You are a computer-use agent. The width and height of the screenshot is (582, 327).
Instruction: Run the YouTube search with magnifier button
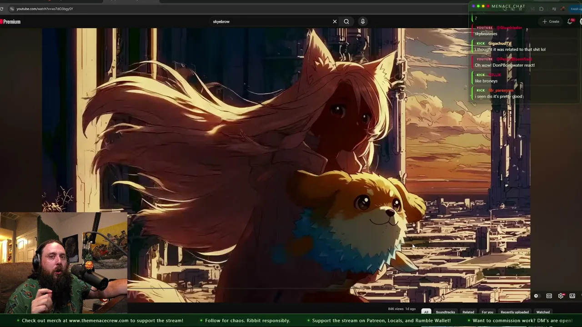tap(346, 21)
